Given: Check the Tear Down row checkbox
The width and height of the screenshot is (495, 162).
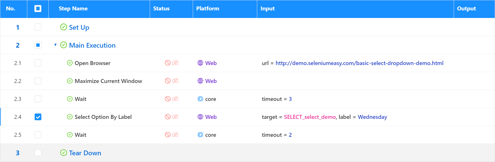Looking at the screenshot, I should coord(38,152).
